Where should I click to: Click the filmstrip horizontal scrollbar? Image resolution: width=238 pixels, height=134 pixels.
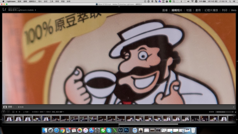pos(148,124)
